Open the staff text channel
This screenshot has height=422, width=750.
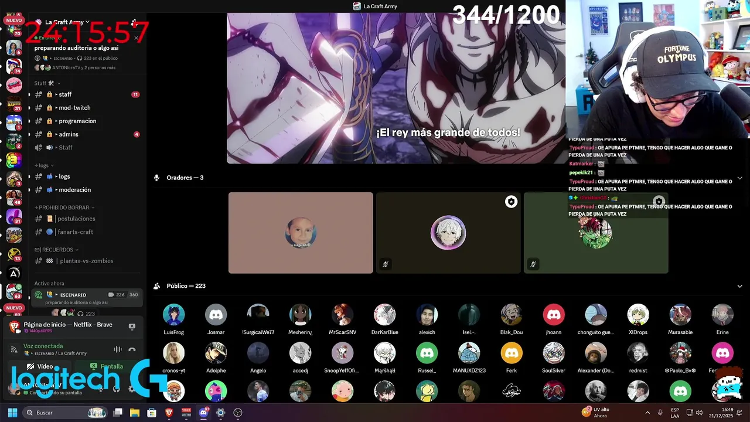coord(87,94)
